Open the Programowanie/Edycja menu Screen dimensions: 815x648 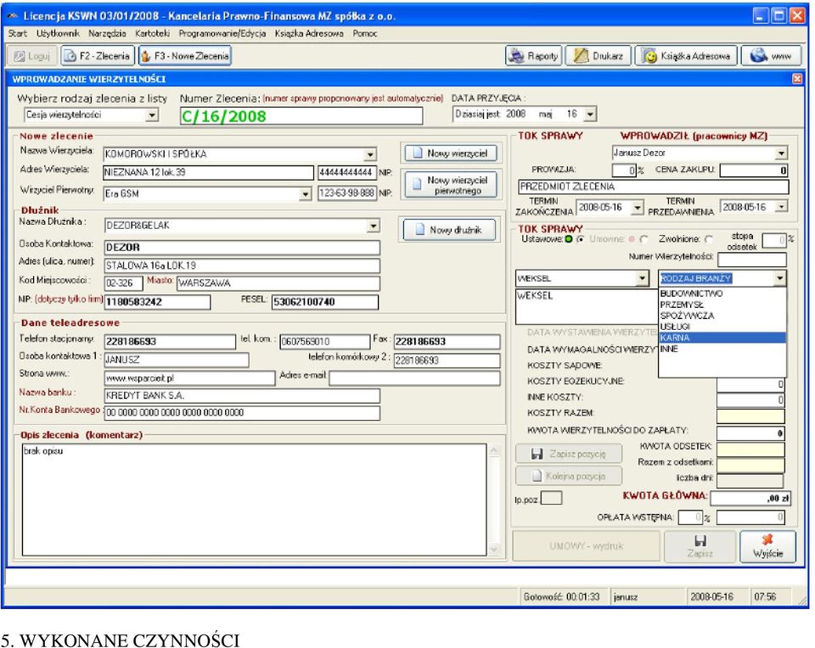[x=222, y=33]
